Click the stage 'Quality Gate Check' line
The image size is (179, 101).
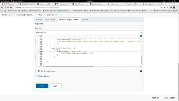[63, 48]
